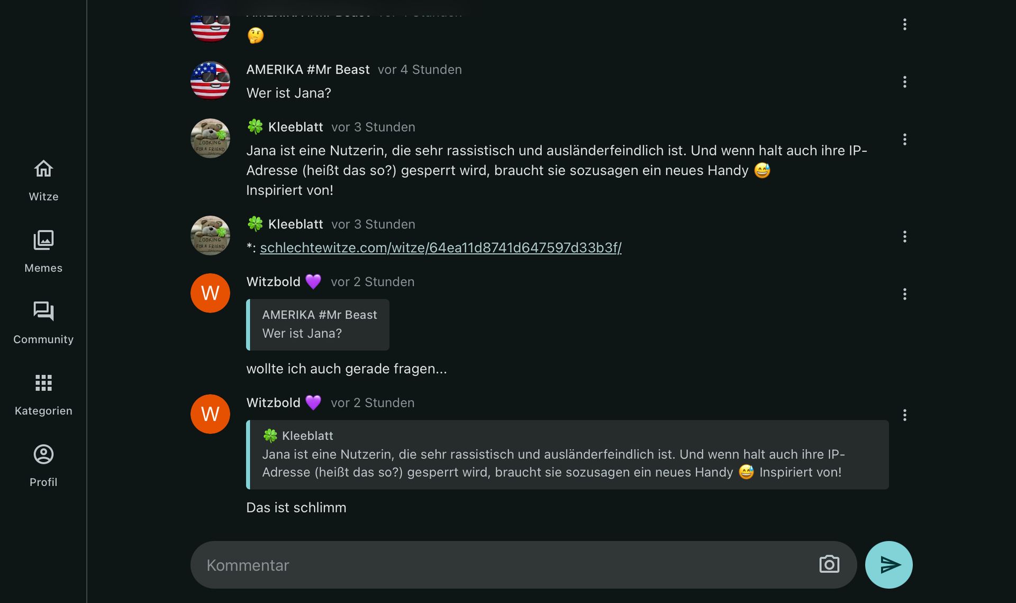
Task: Open the schlechtewitze.com joke link
Action: tap(440, 248)
